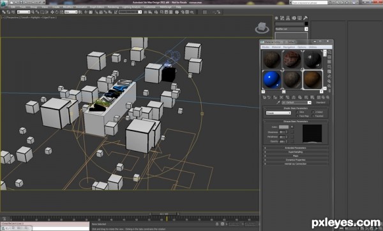Image resolution: width=383 pixels, height=231 pixels.
Task: Click the Select and Link tool
Action: (x=4, y=12)
